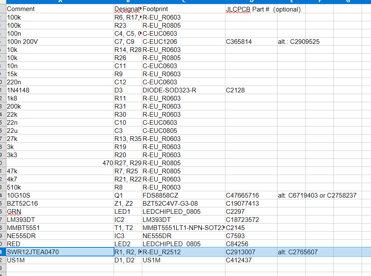Select column A header
371x276 pixels.
pyautogui.click(x=60, y=2)
